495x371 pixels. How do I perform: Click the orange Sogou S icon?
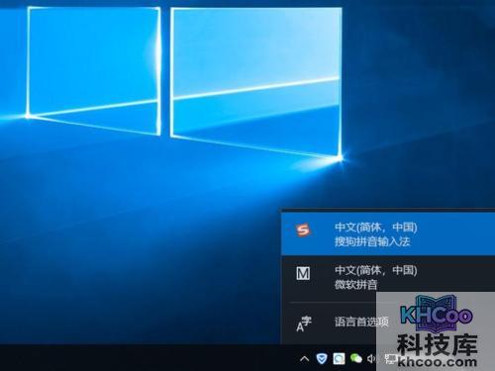click(303, 230)
